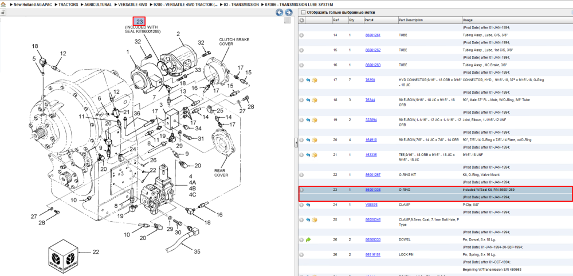
Task: Open part number 322894 link
Action: tap(371, 120)
